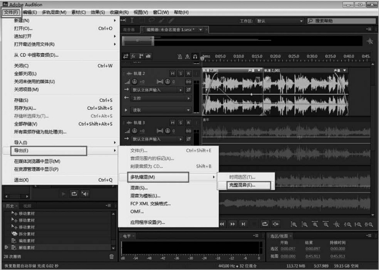The height and width of the screenshot is (270, 379).
Task: Click the fast forward transport button
Action: tap(234, 224)
